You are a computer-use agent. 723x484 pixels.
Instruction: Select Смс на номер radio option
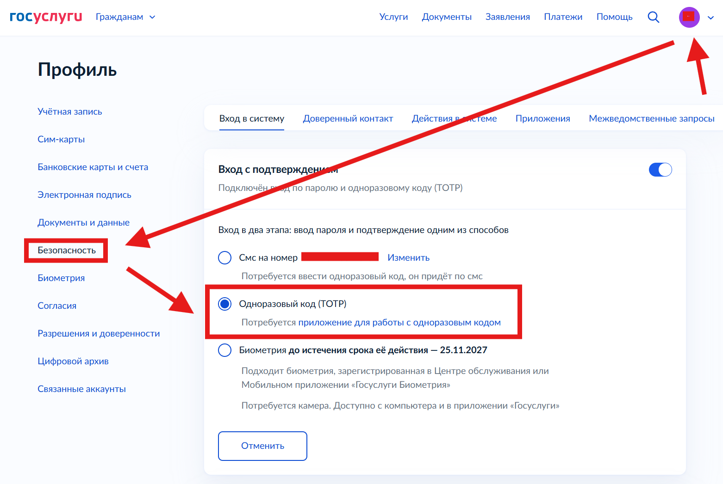tap(225, 257)
